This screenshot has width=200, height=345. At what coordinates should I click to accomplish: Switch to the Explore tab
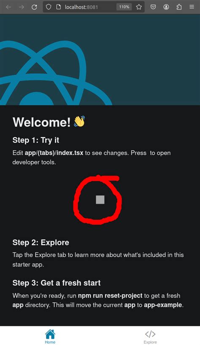click(150, 336)
